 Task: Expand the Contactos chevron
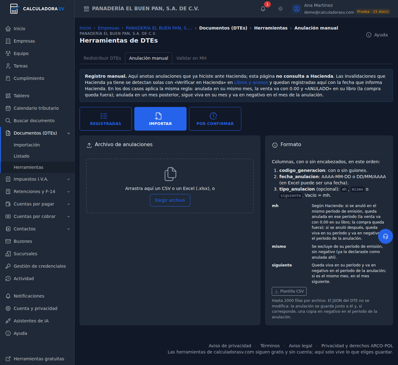pos(68,229)
